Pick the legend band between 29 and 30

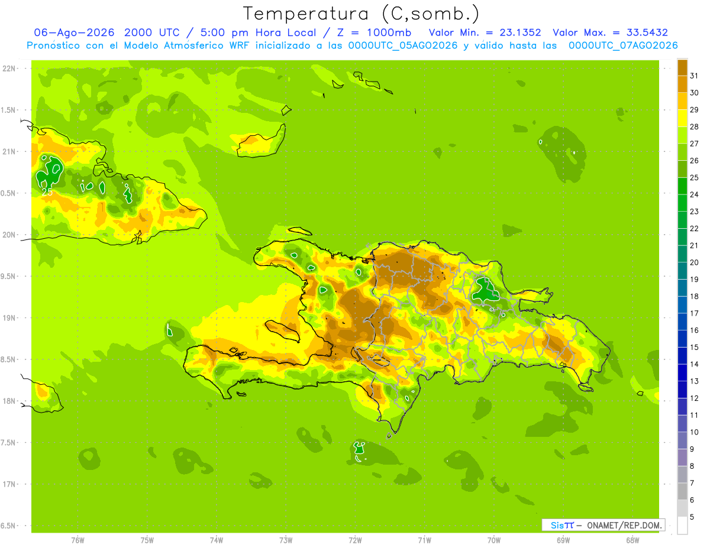[682, 101]
